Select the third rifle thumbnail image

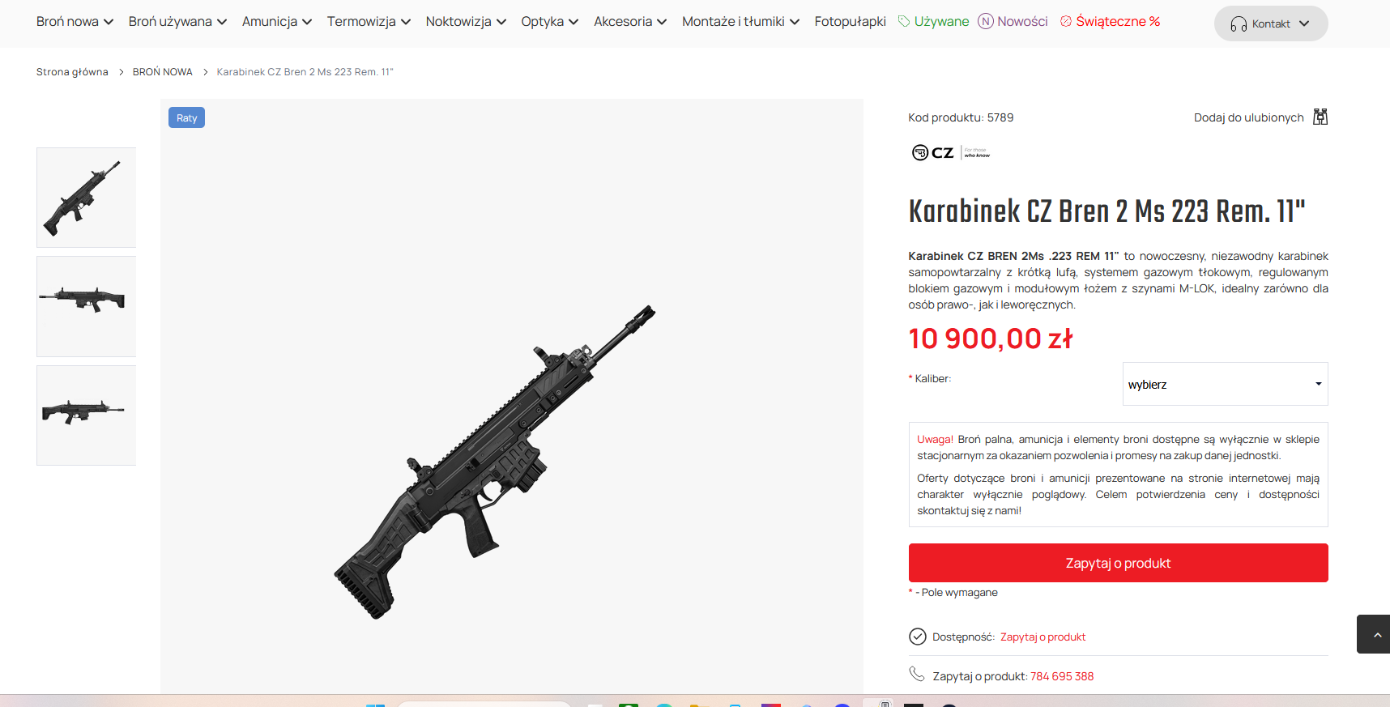86,415
